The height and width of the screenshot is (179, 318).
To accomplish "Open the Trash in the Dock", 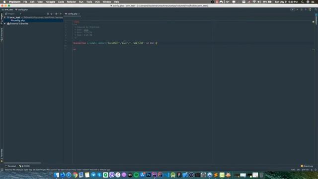I will [x=261, y=175].
